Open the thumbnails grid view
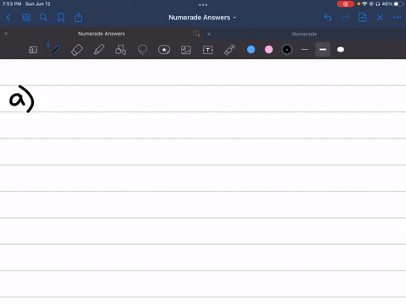The width and height of the screenshot is (406, 304). (26, 18)
